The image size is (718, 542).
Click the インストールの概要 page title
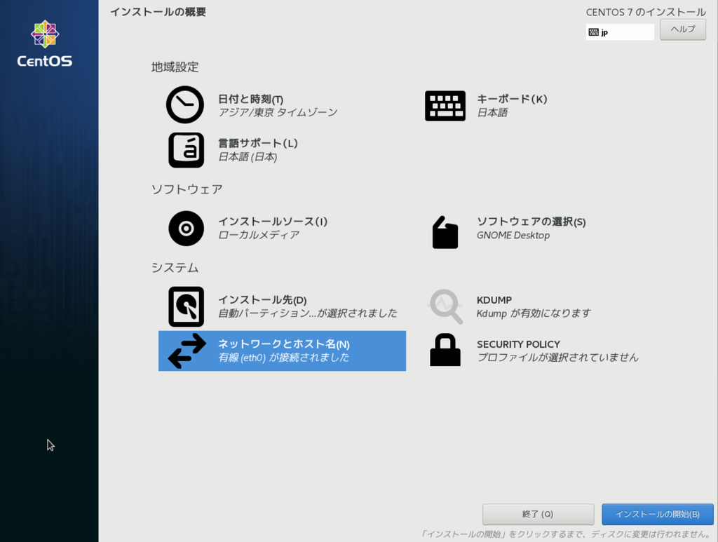coord(158,12)
